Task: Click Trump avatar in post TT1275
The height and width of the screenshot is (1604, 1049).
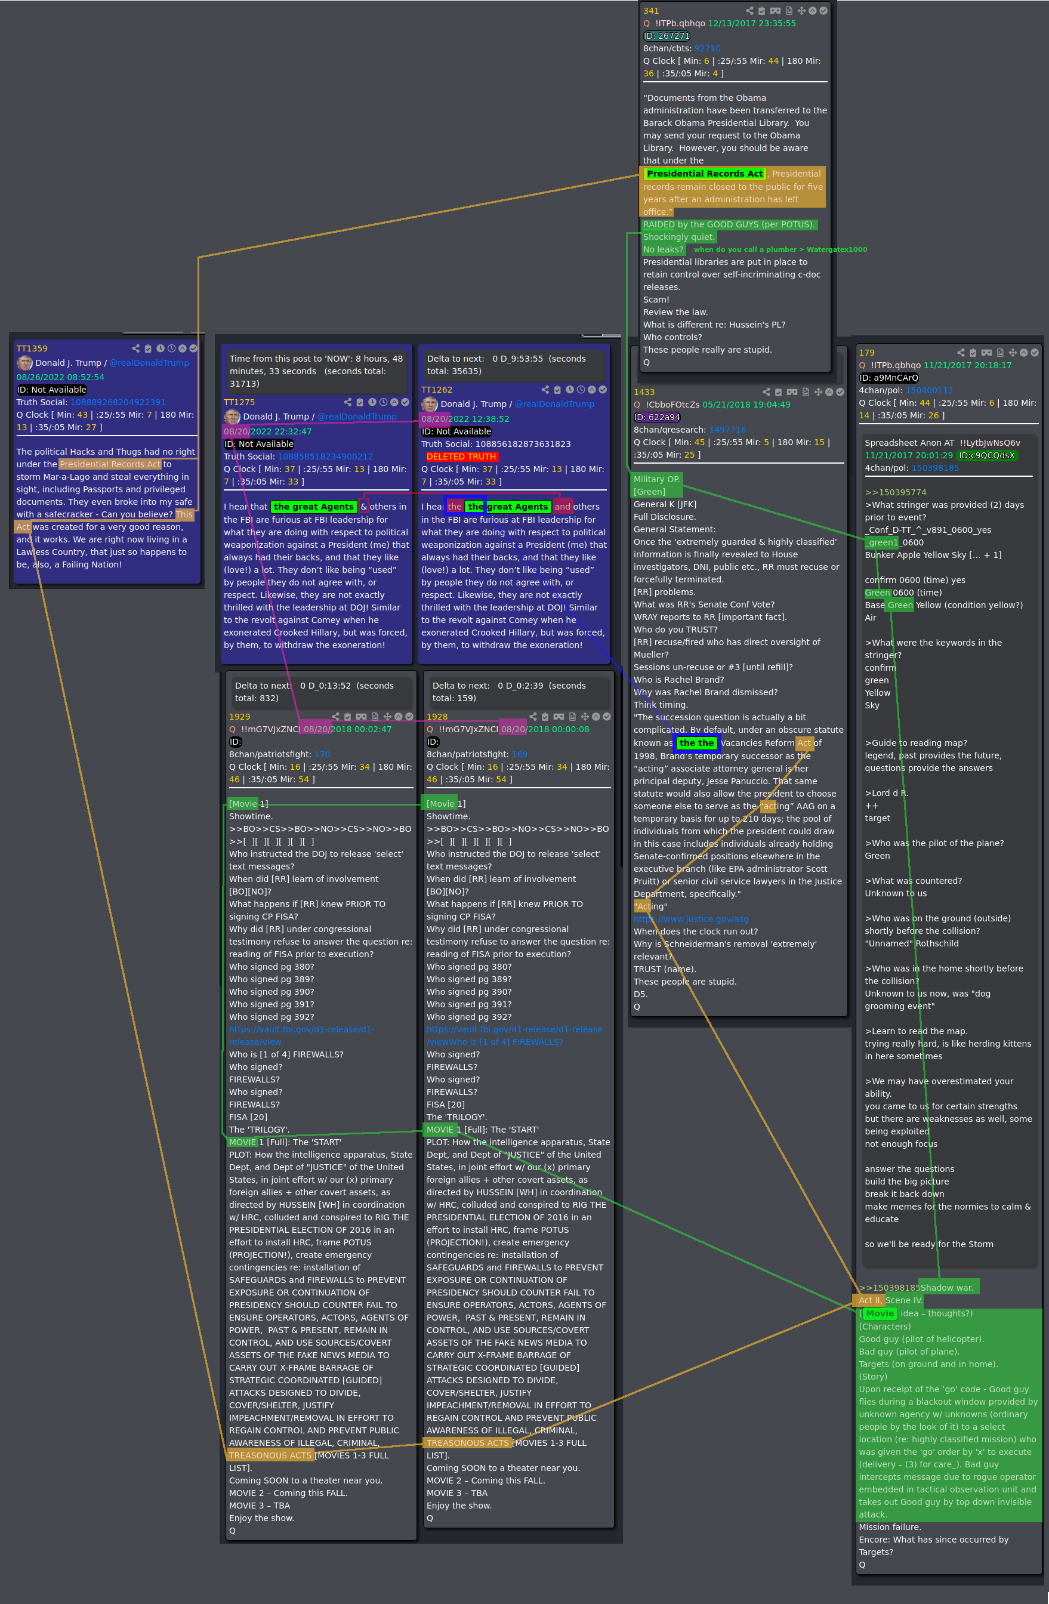Action: [x=232, y=417]
